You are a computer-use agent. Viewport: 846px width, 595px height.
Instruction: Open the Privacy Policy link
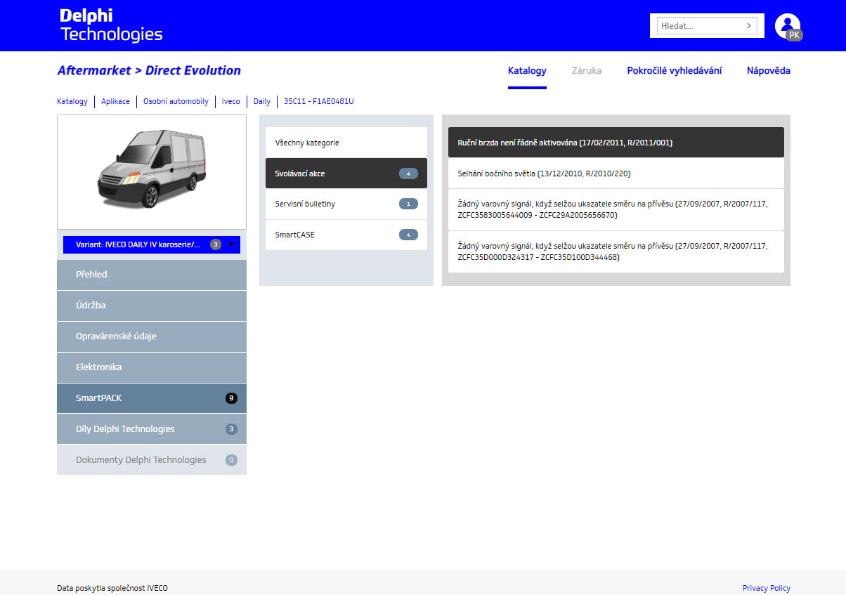click(767, 588)
